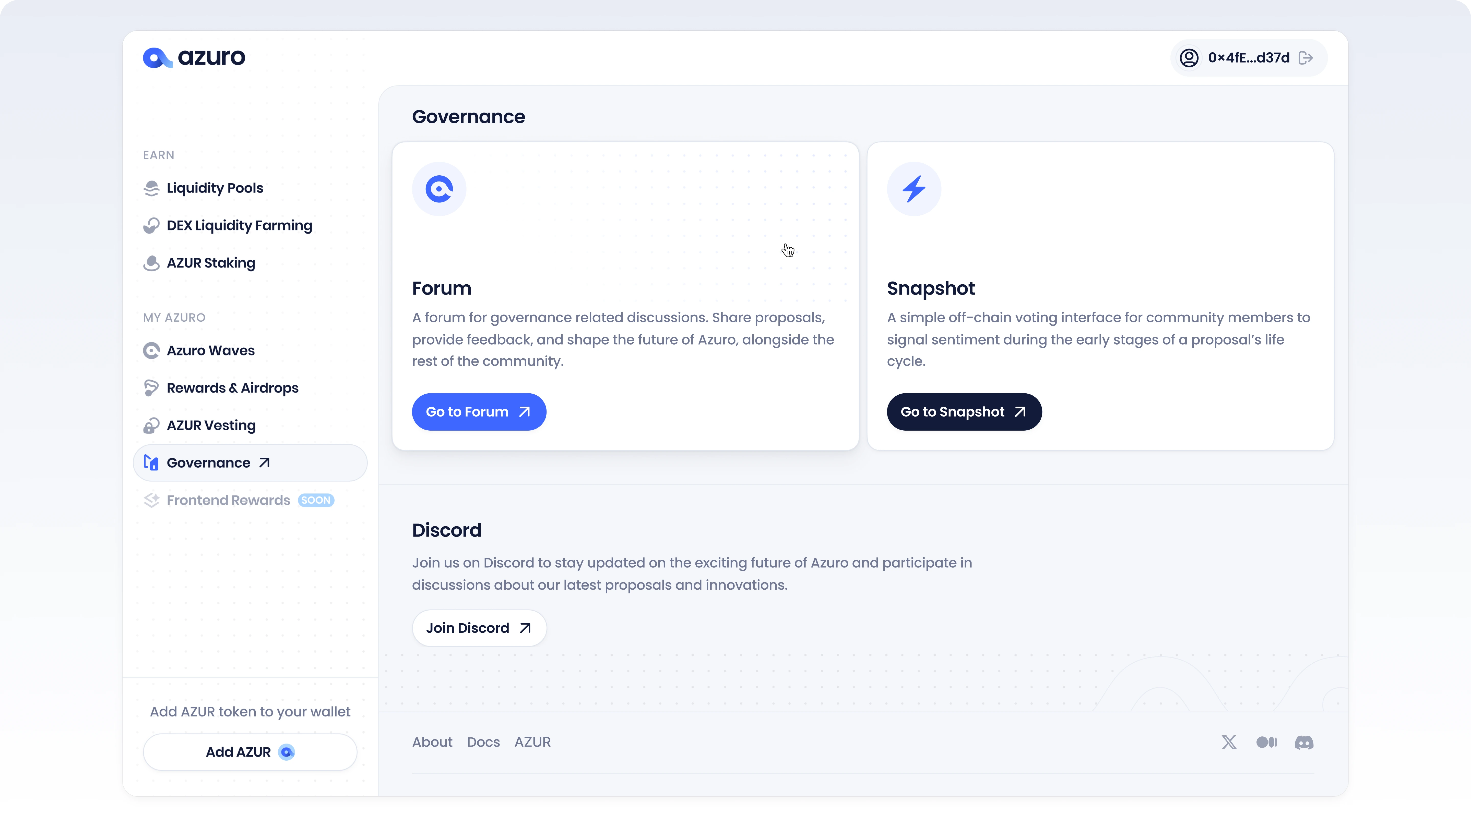Open AZUR Vesting page
This screenshot has width=1471, height=827.
pos(211,425)
